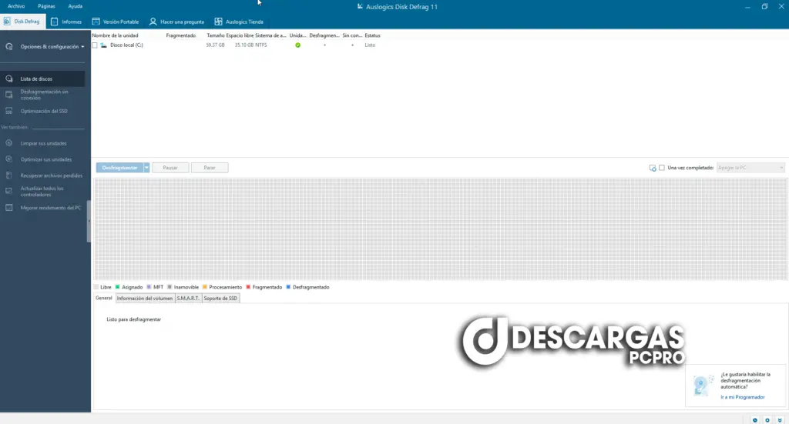Open the Archivo menu
This screenshot has height=424, width=789.
[16, 6]
